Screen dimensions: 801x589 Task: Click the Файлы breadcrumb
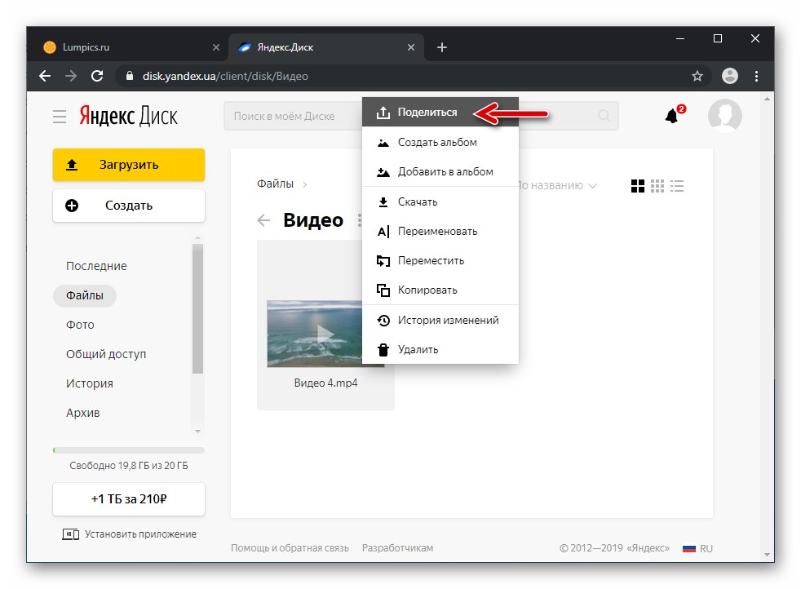[x=275, y=184]
